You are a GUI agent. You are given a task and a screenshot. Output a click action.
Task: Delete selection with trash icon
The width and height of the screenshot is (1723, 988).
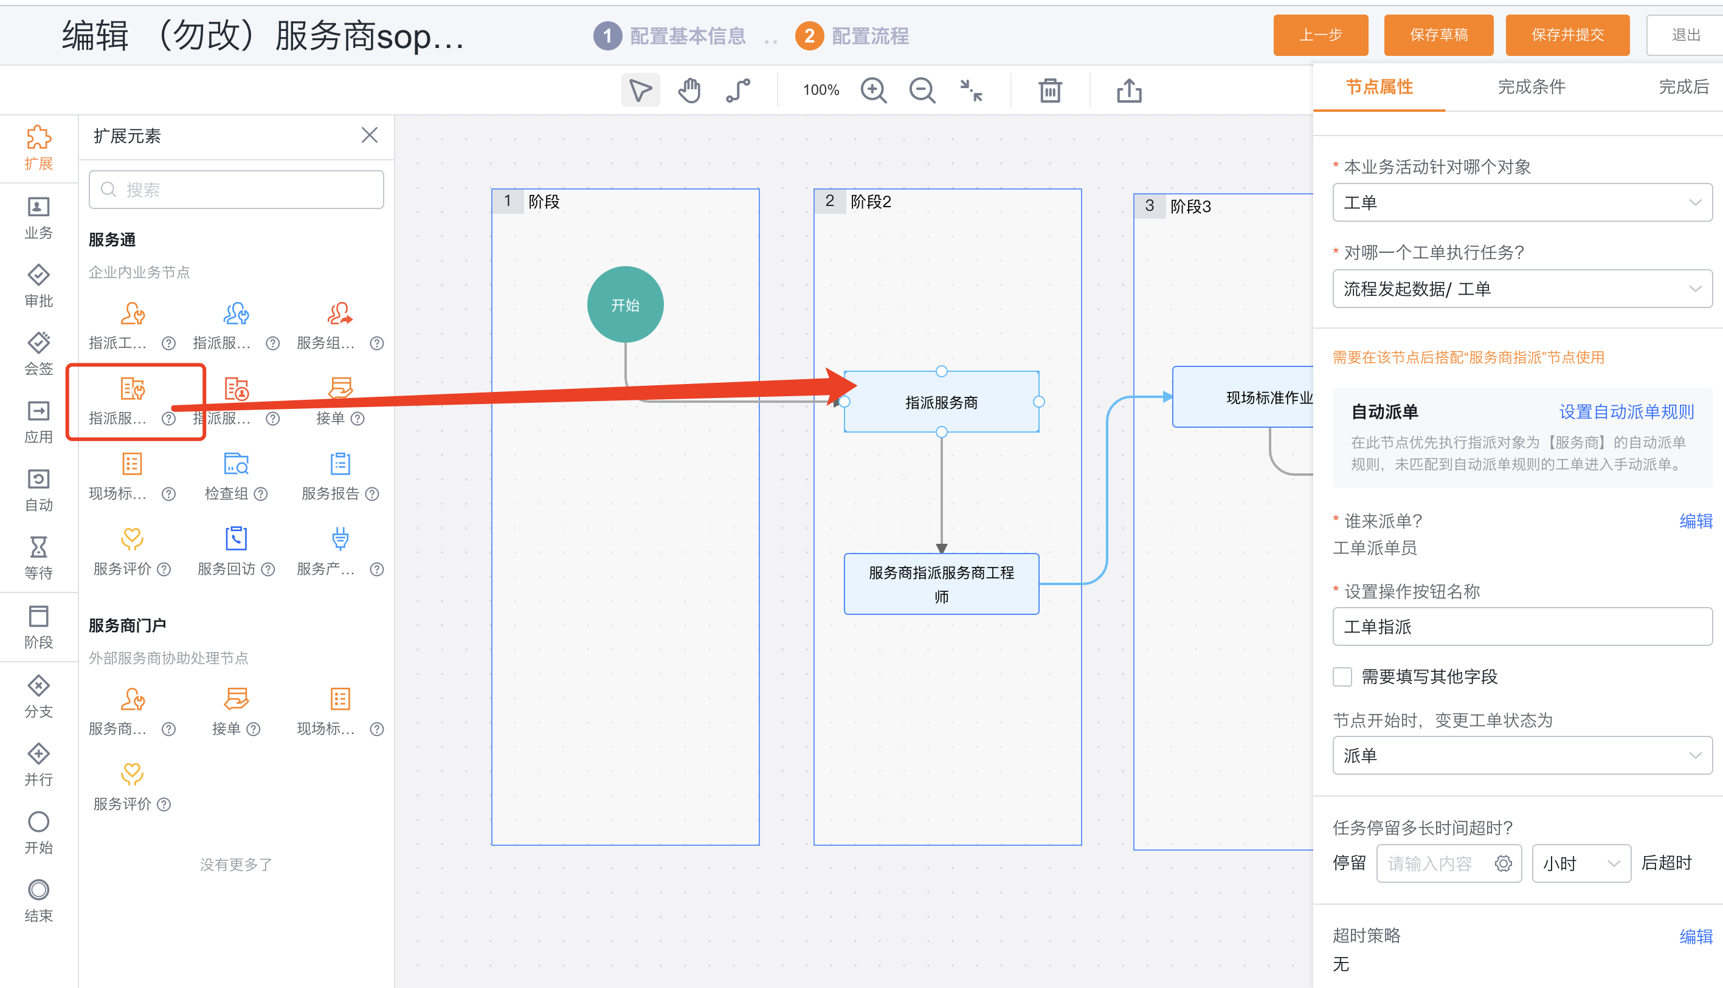[1049, 91]
